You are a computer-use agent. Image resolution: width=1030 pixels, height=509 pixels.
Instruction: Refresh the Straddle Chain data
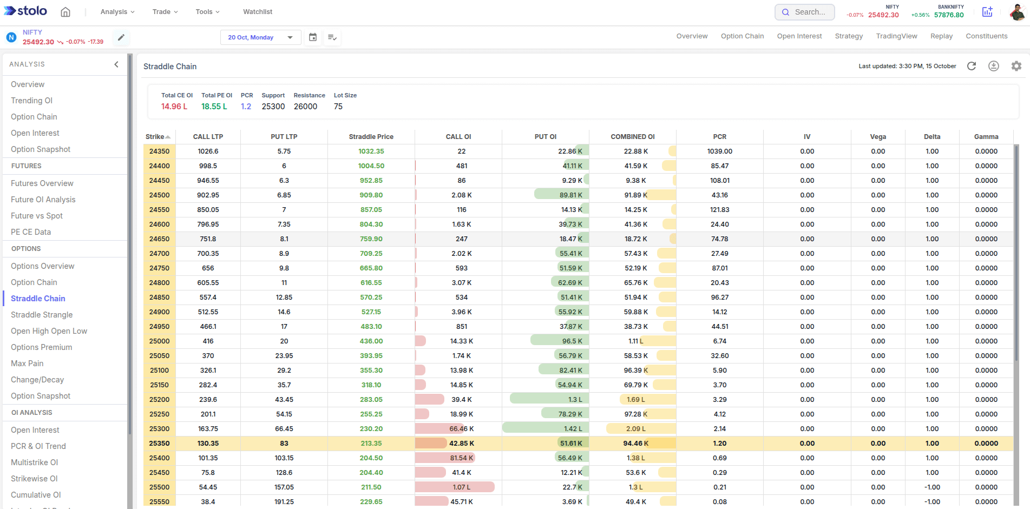coord(972,66)
